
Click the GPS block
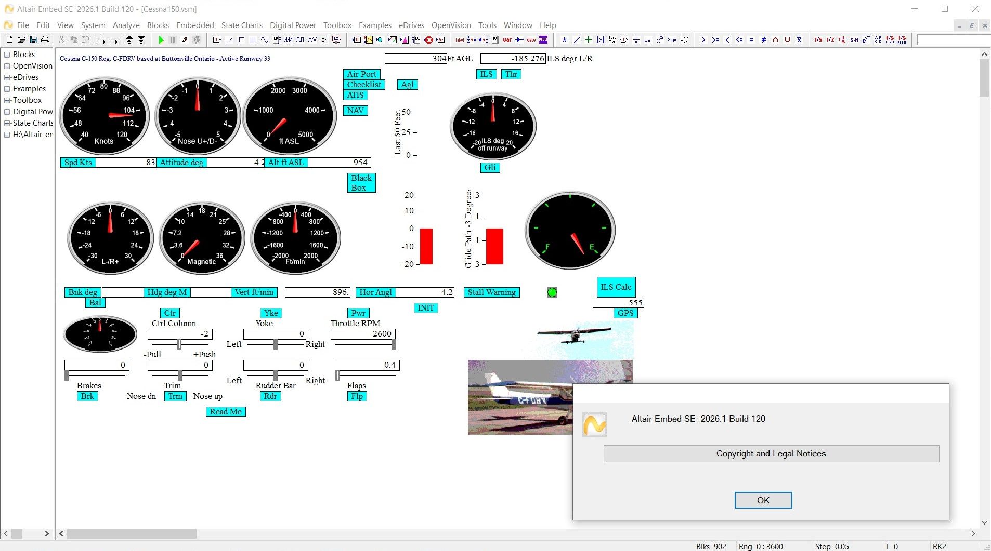coord(625,313)
